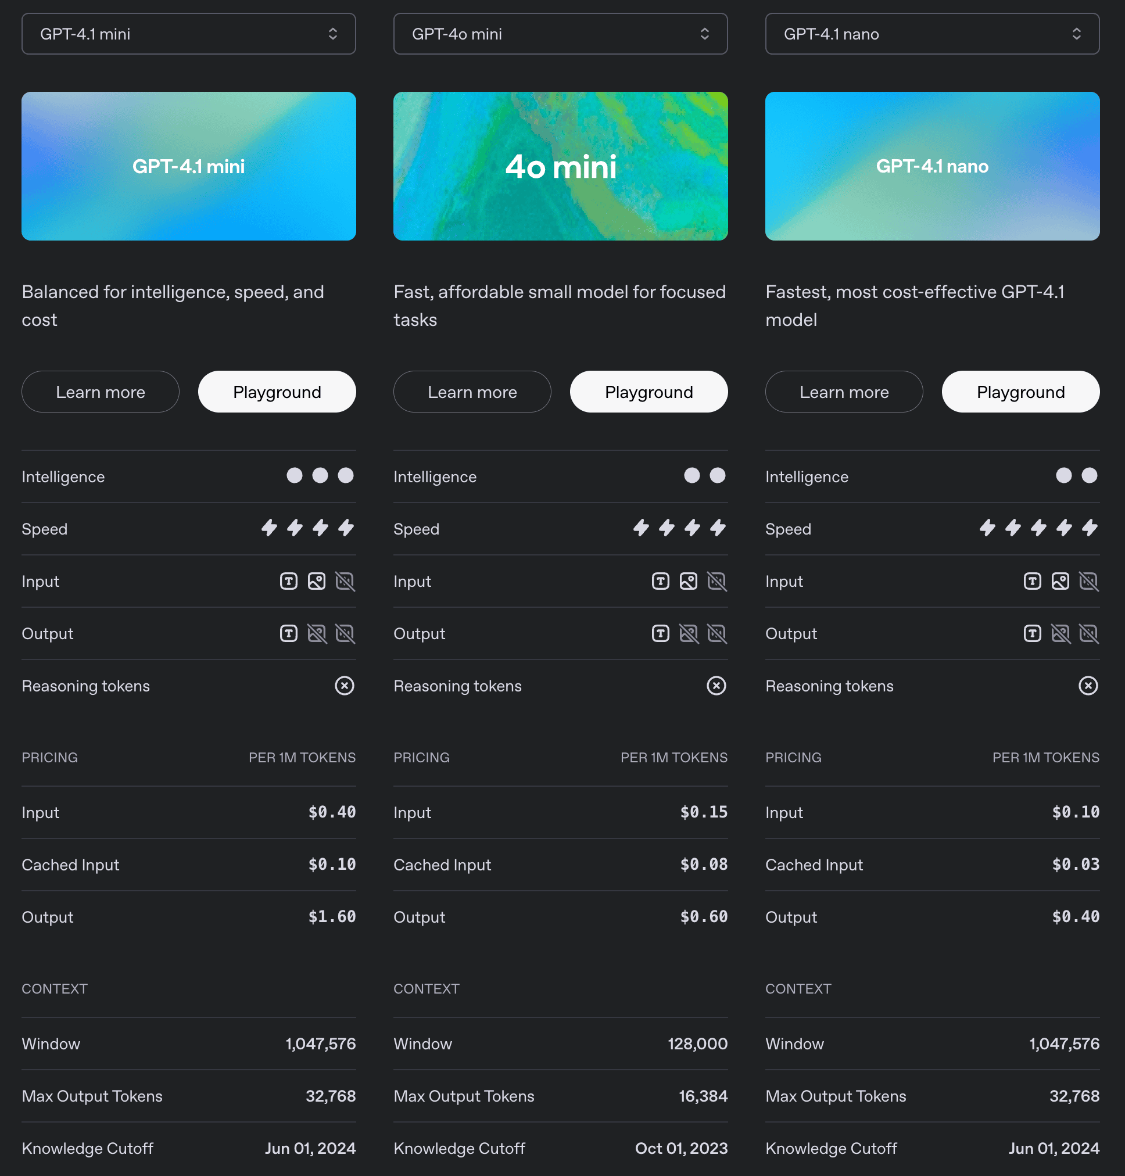Click Learn more for GPT-4.1 nano
1125x1176 pixels.
tap(844, 392)
